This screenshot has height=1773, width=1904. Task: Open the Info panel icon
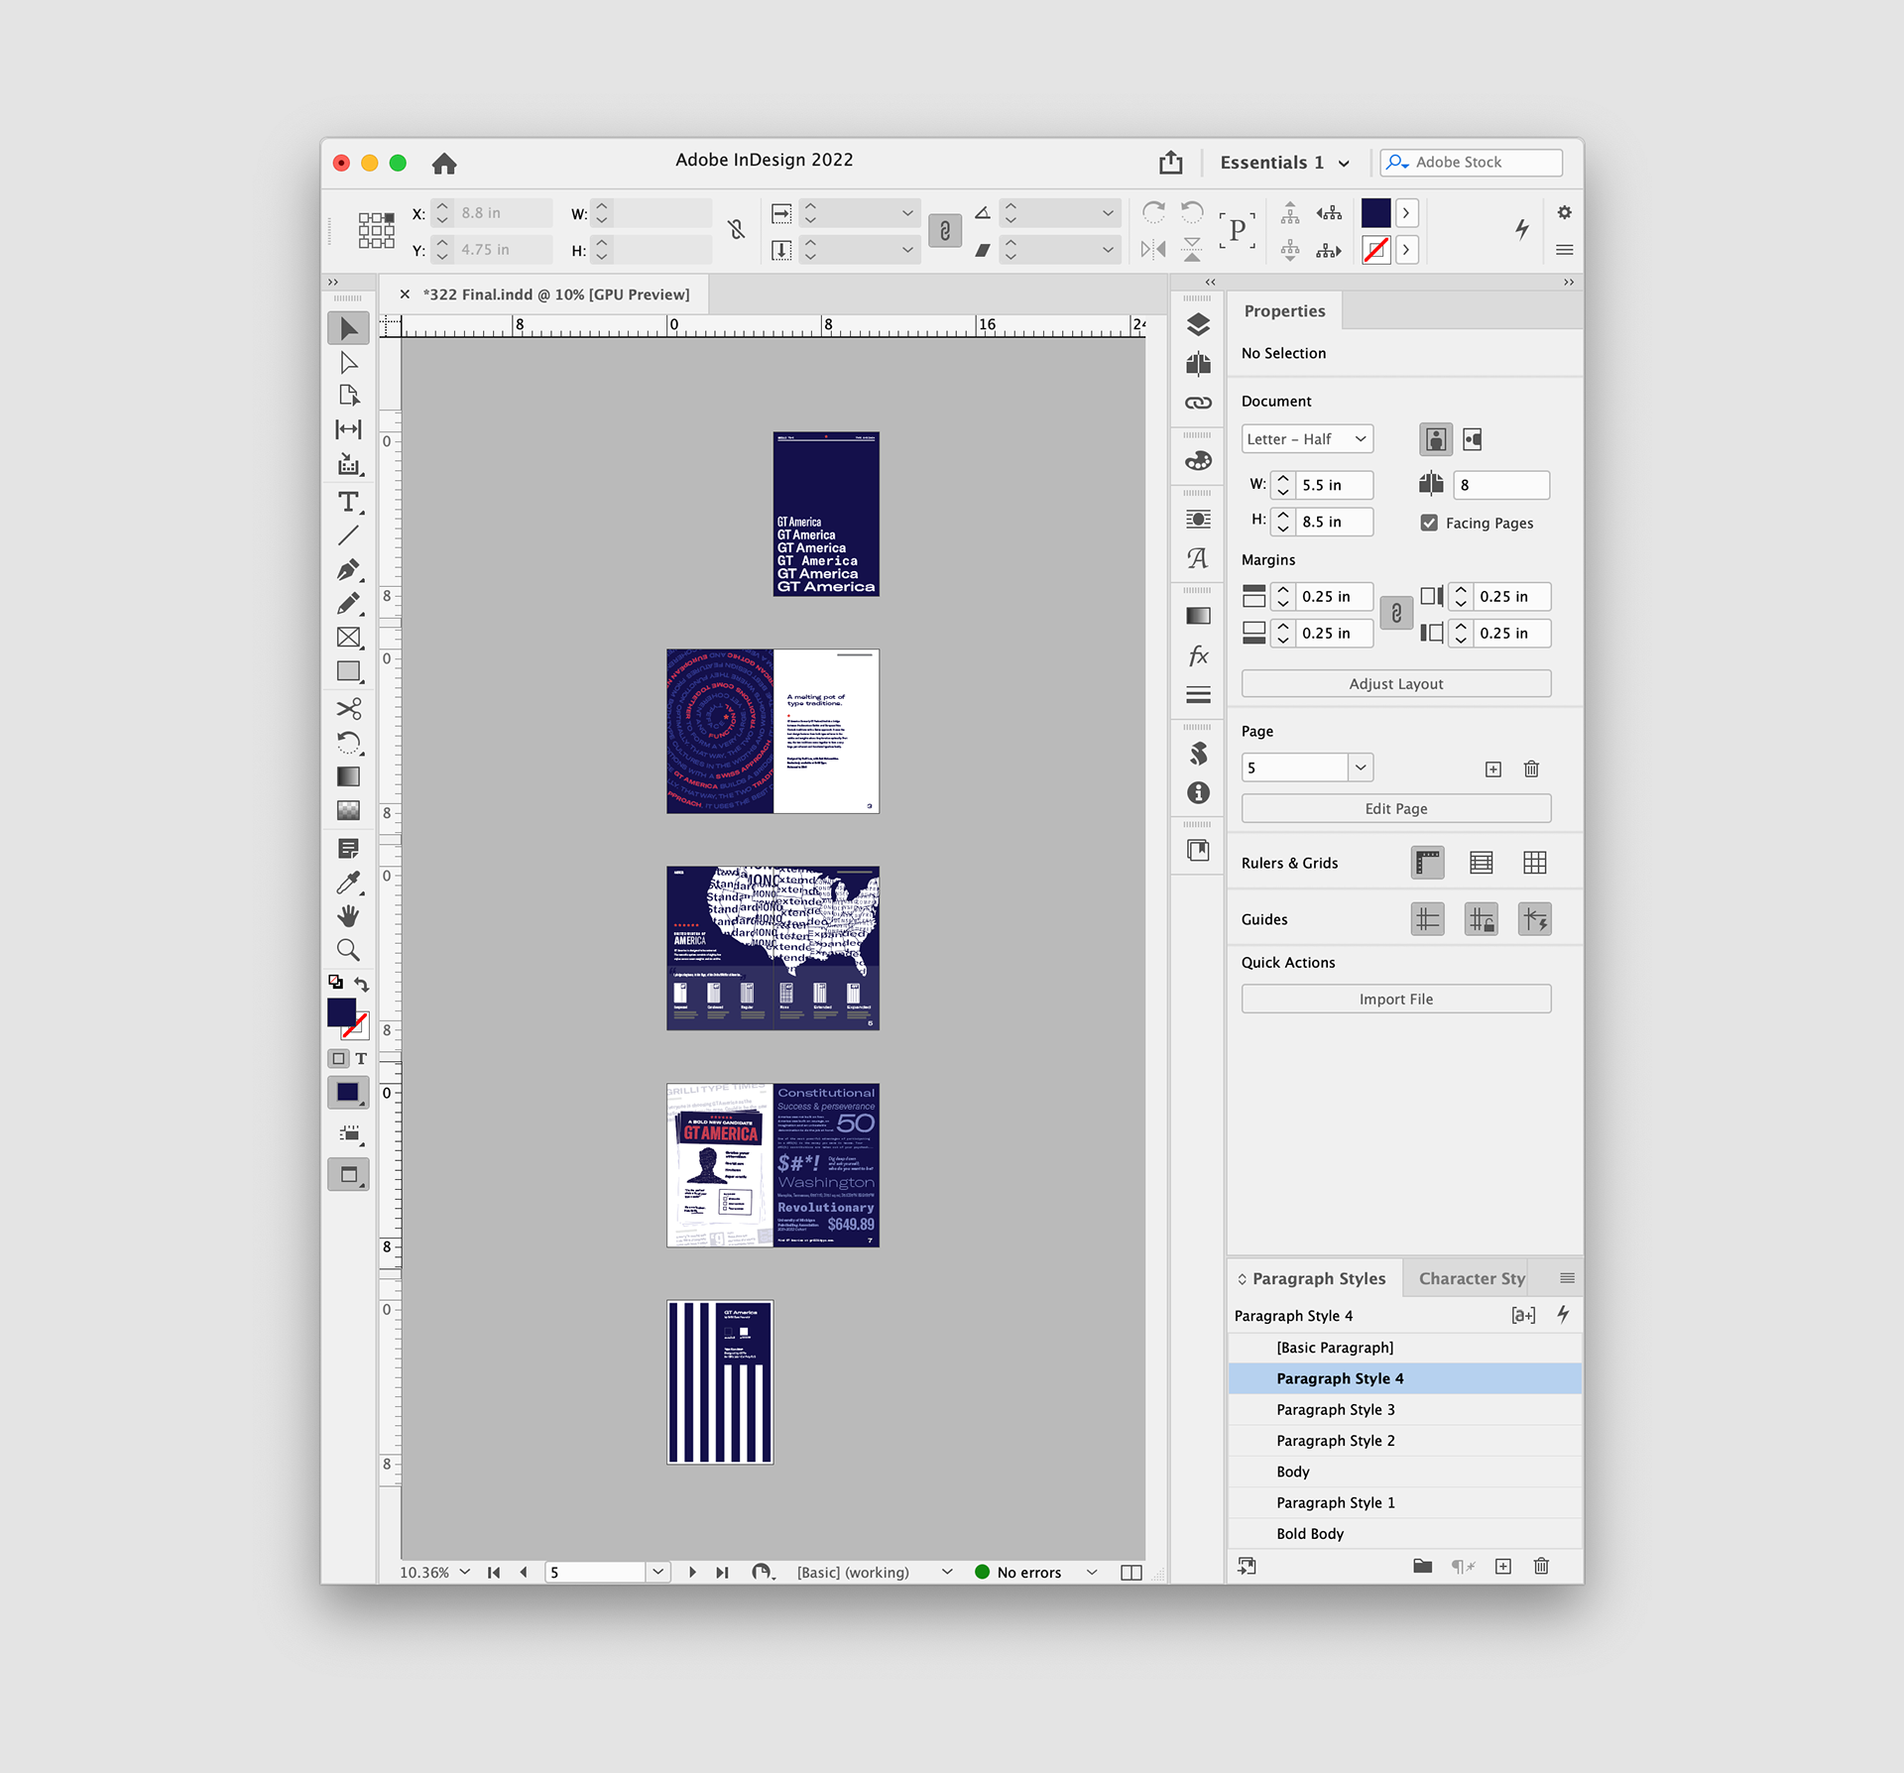1198,792
